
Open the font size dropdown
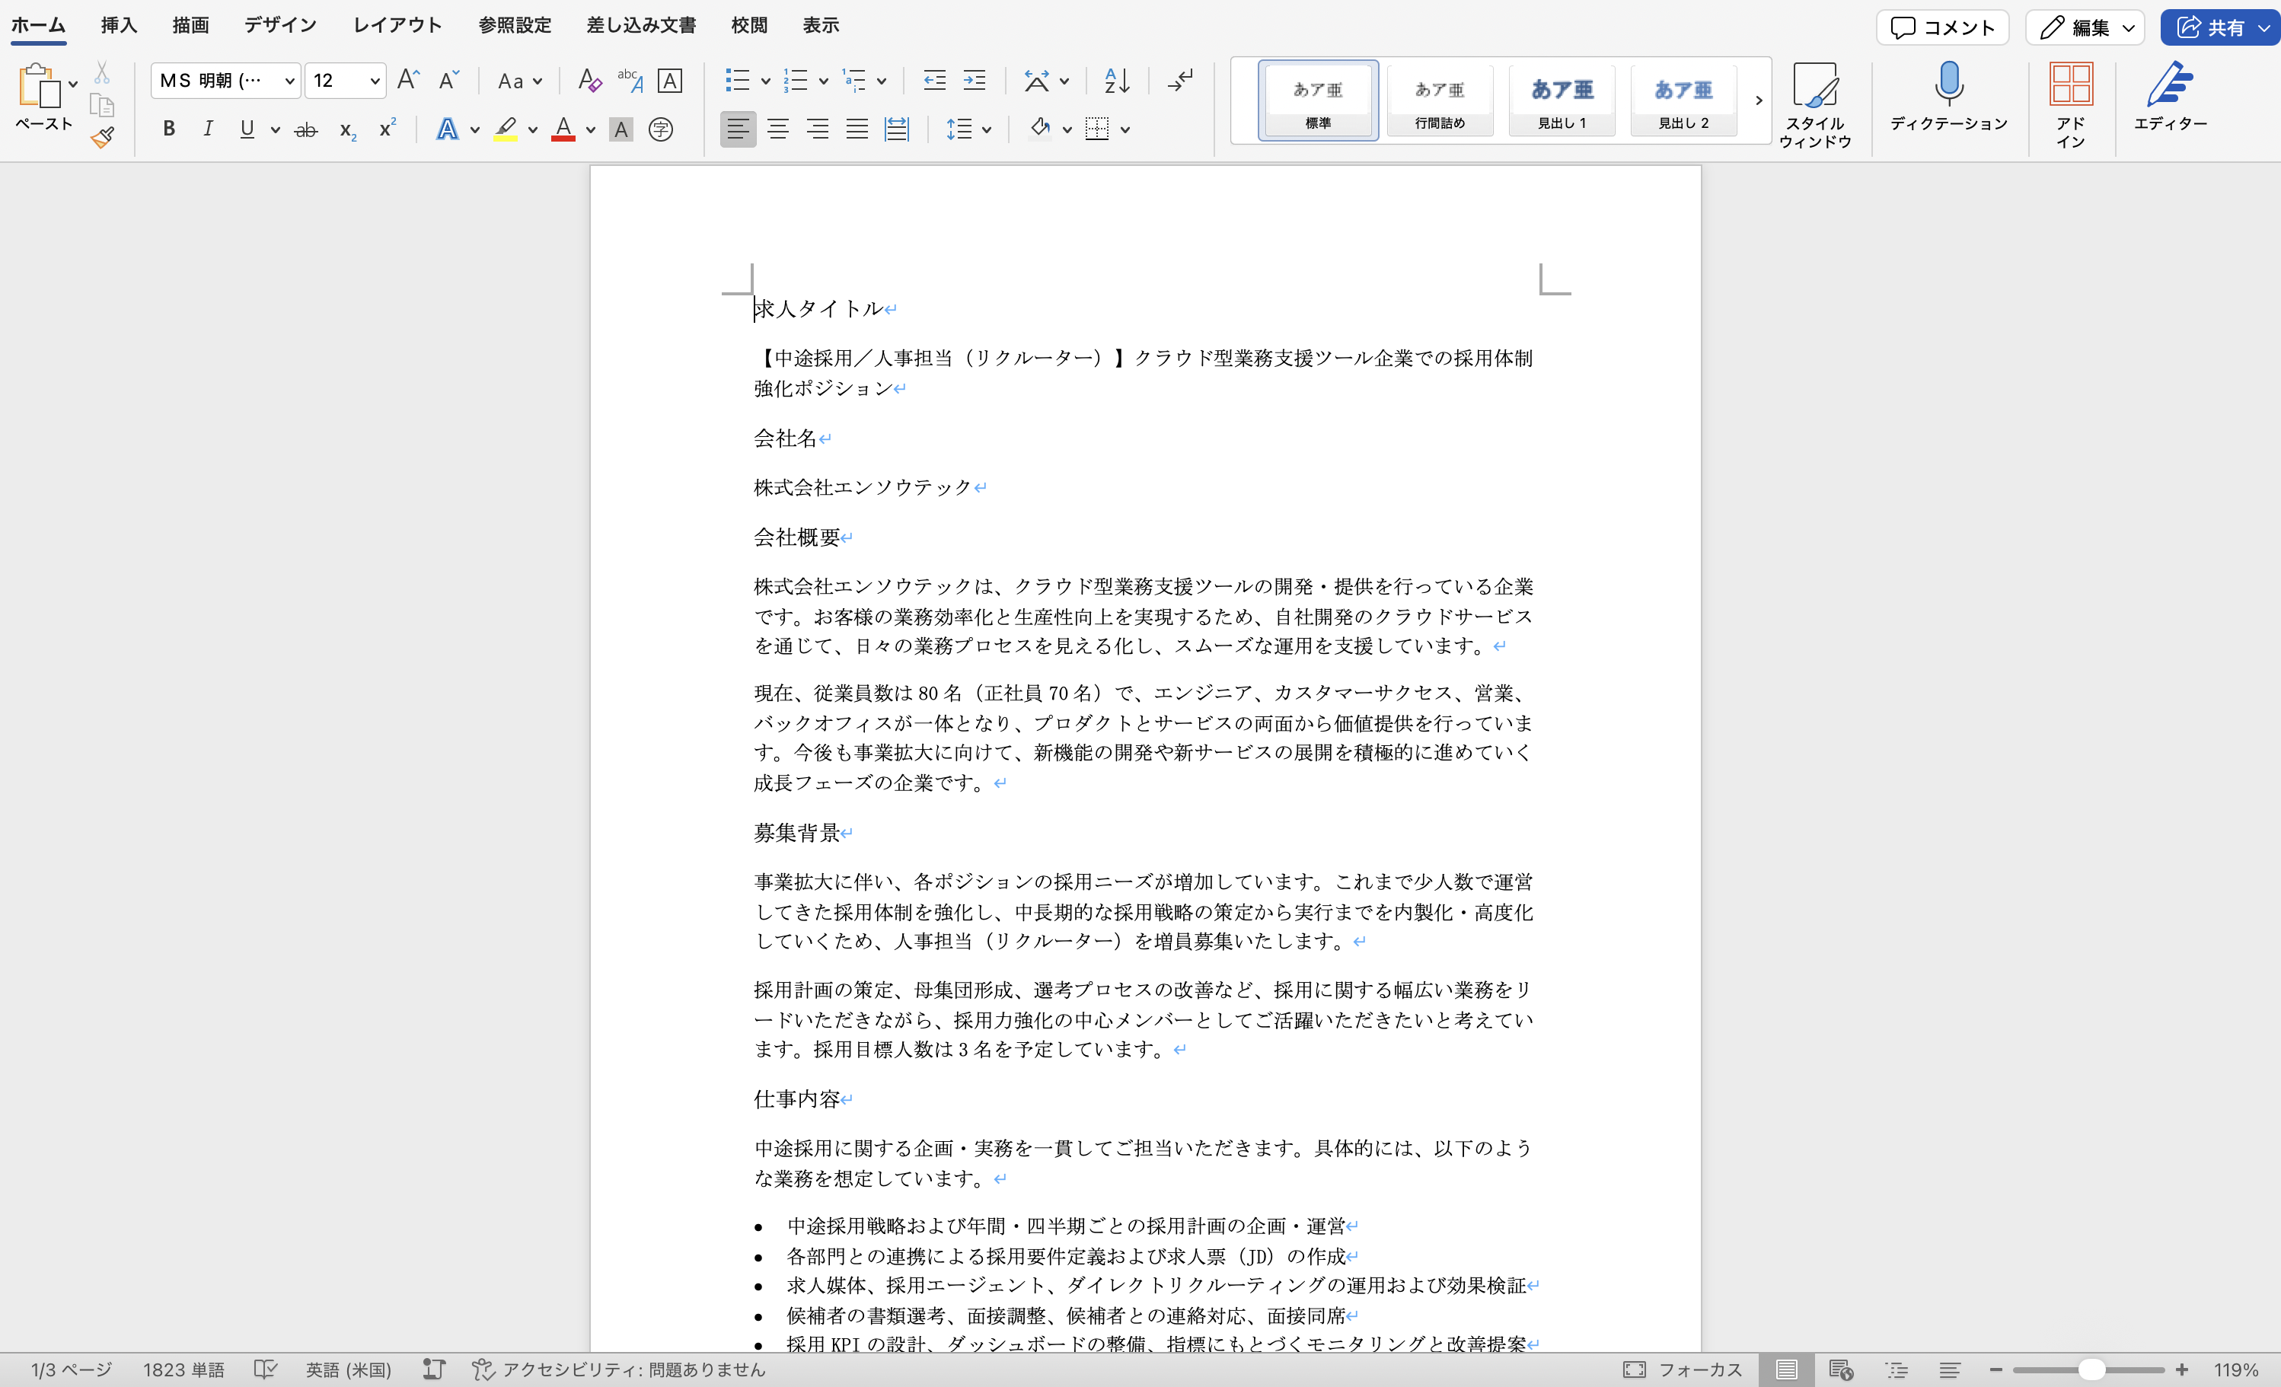(x=374, y=81)
